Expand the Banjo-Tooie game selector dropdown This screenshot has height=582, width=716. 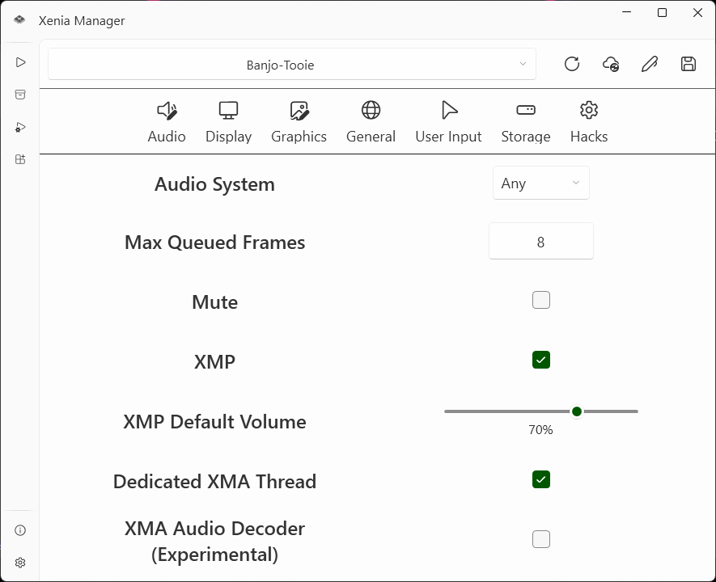[x=292, y=65]
